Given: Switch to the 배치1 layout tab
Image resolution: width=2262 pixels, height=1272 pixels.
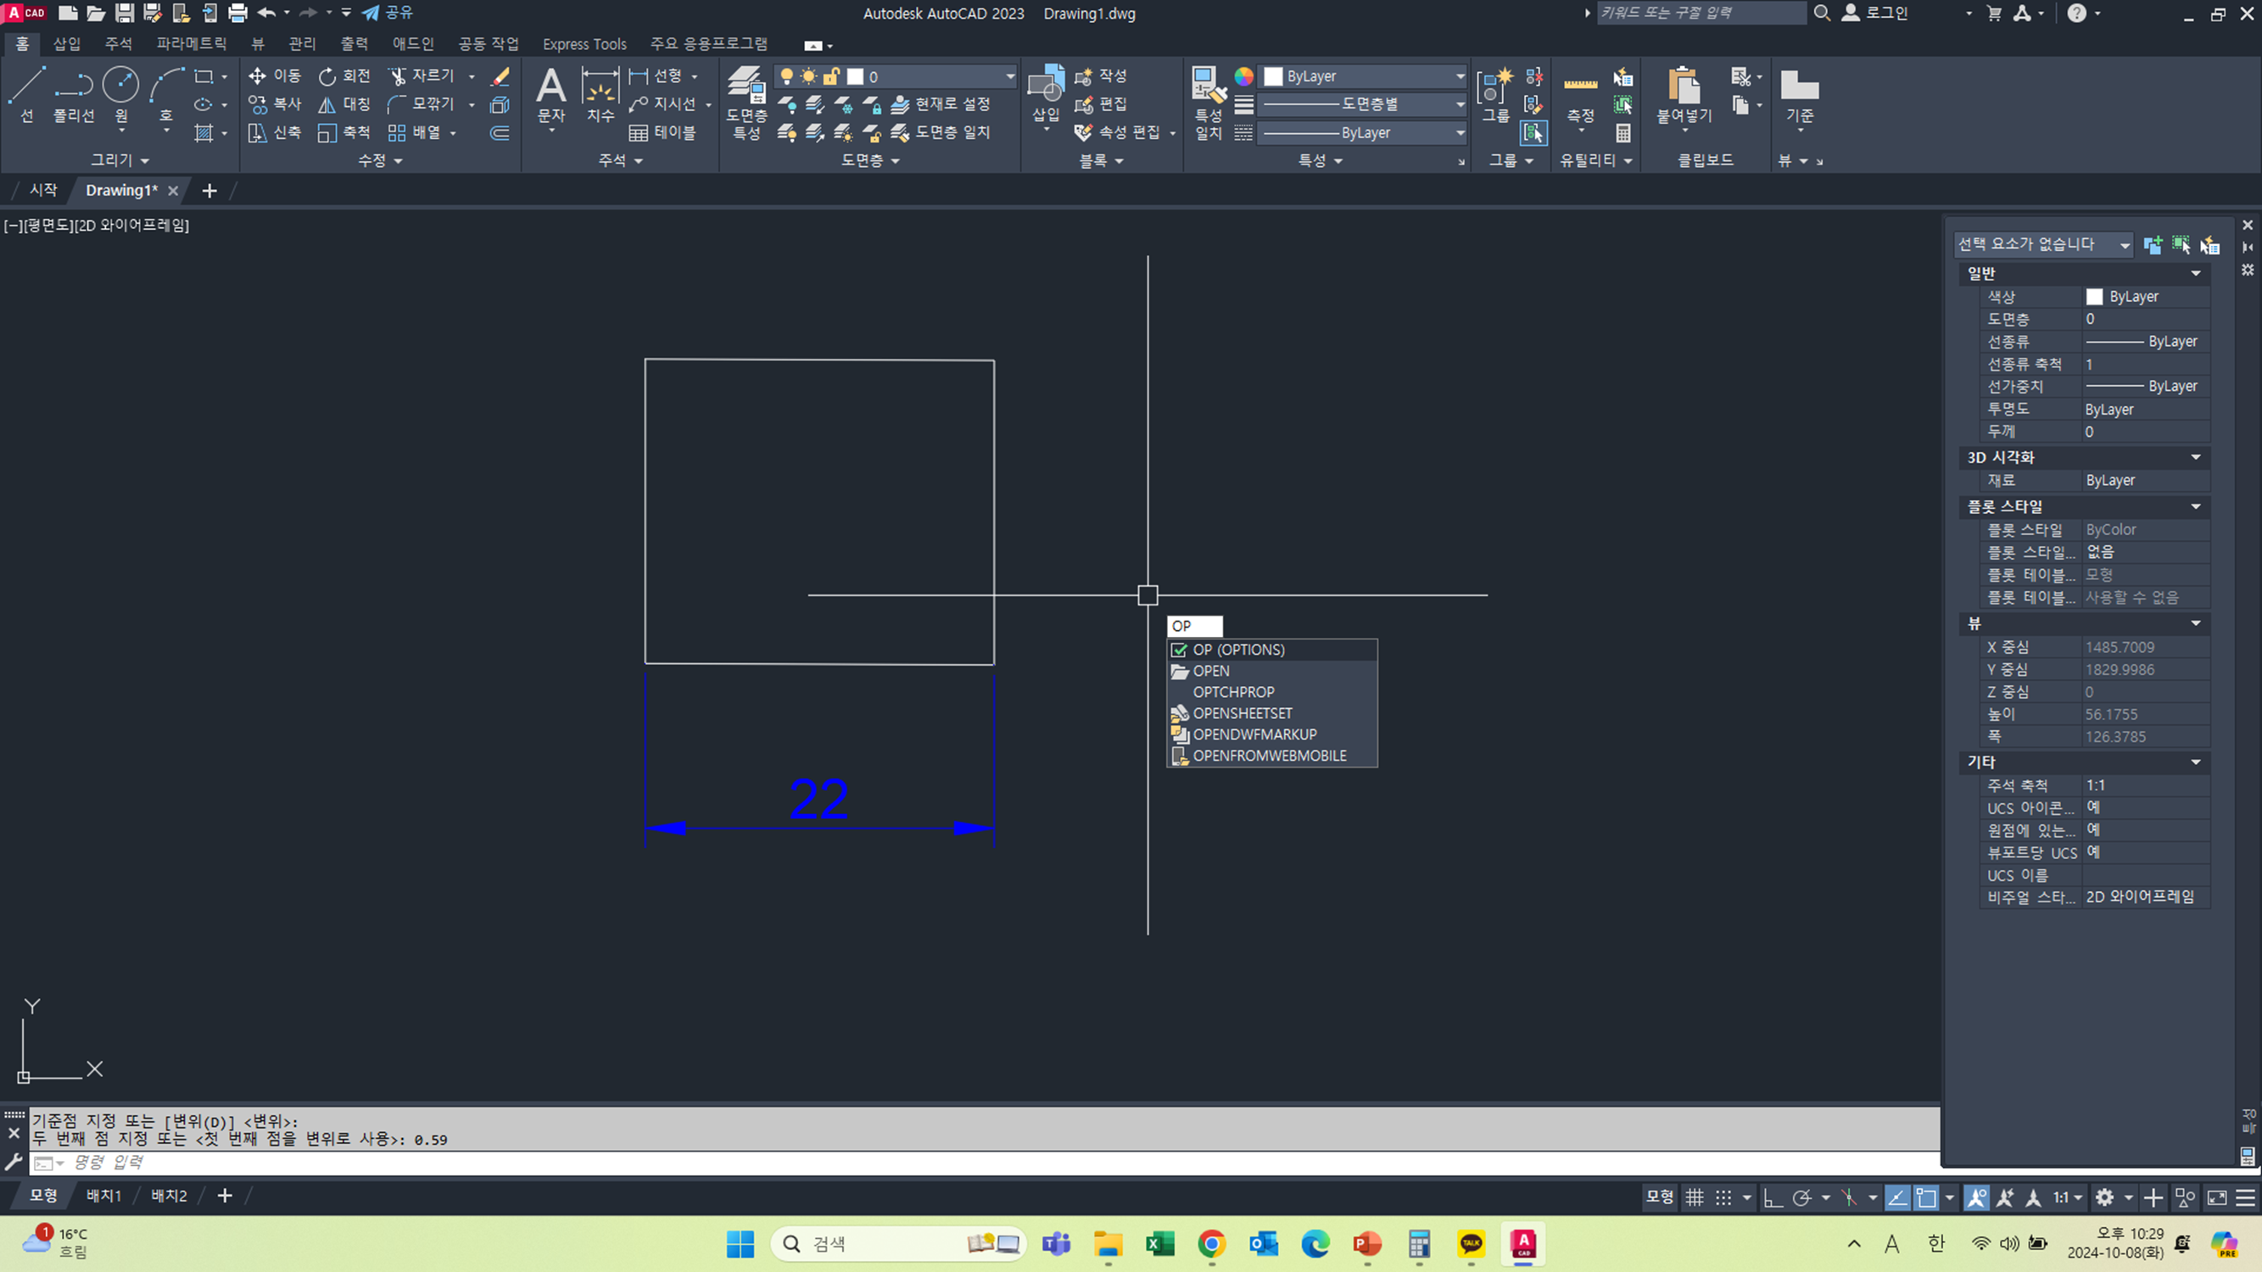Looking at the screenshot, I should coord(103,1196).
